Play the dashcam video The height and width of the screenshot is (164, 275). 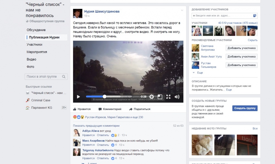[x=78, y=97]
